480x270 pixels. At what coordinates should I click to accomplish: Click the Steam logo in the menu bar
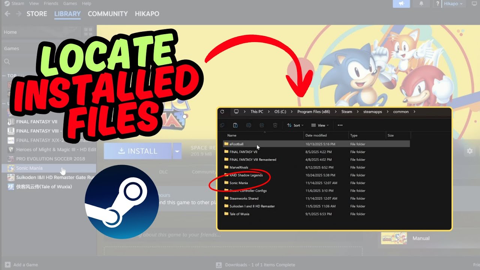(7, 3)
